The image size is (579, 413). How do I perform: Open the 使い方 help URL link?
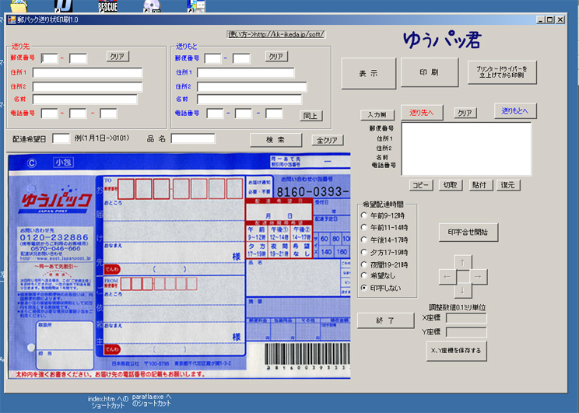coord(276,34)
